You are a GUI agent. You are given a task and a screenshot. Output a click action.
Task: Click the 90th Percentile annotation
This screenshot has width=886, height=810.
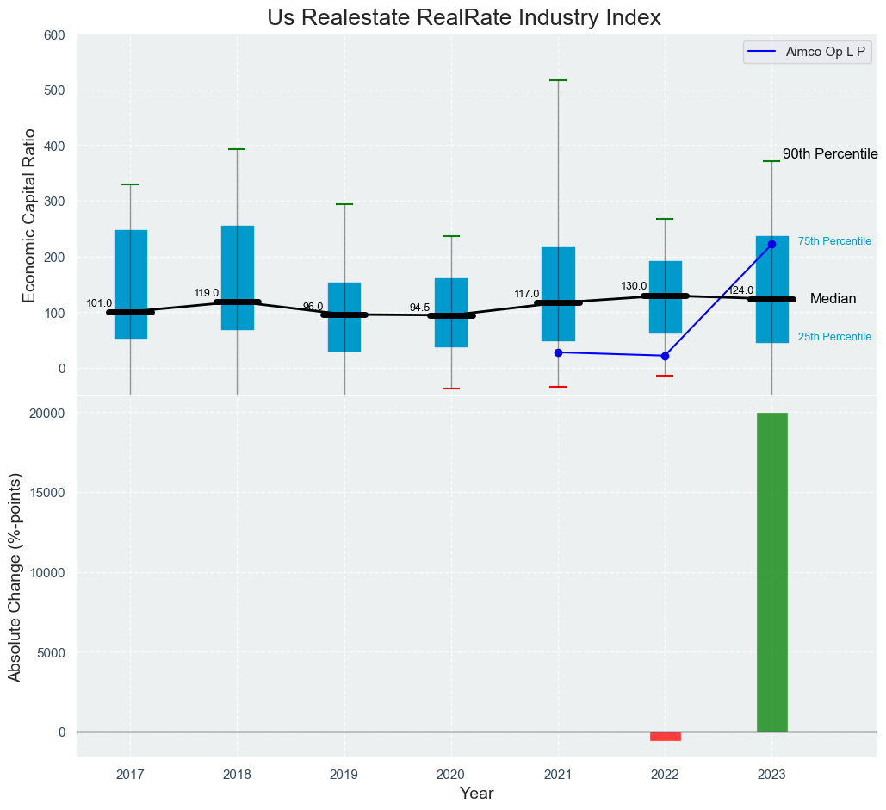829,154
